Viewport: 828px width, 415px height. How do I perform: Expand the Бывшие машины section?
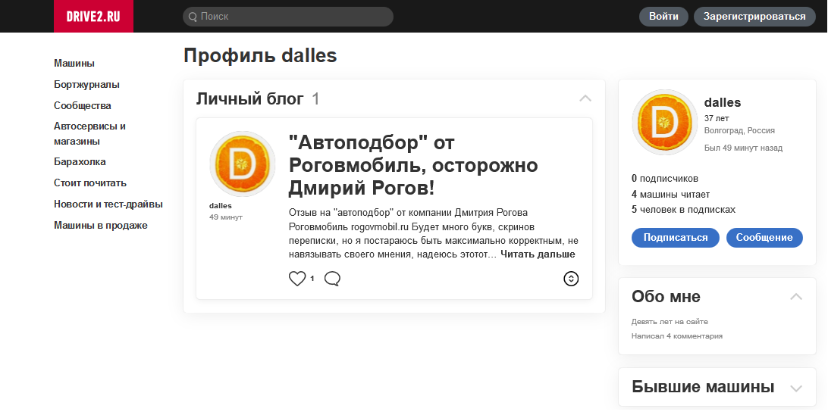[x=796, y=388]
